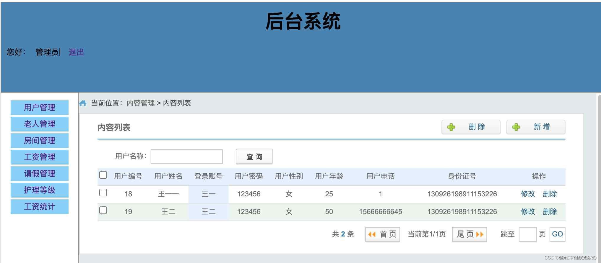The width and height of the screenshot is (601, 263).
Task: Click the 后台系统 page title
Action: [303, 21]
